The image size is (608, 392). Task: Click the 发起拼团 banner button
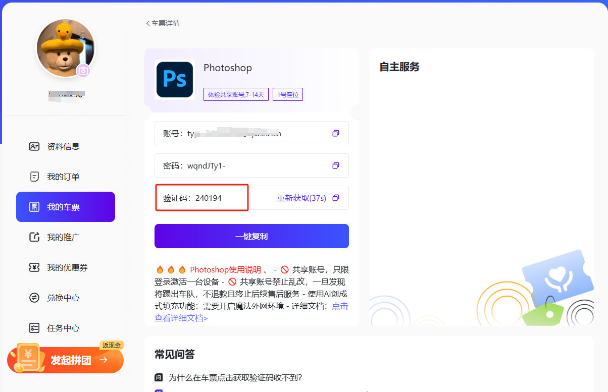pyautogui.click(x=66, y=360)
